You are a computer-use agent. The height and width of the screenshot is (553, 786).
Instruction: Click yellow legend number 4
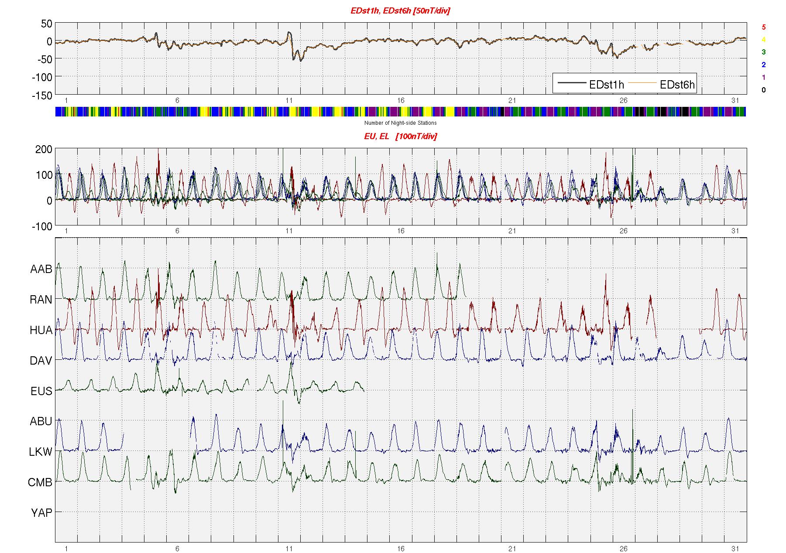pyautogui.click(x=763, y=40)
